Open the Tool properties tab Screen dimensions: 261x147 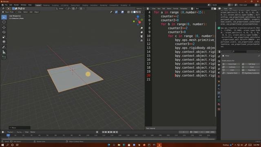[x=219, y=56]
